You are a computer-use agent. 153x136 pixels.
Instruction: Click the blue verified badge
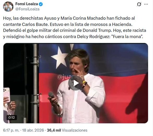41,4
